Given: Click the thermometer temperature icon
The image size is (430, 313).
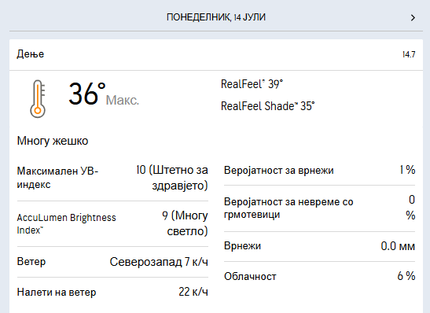Looking at the screenshot, I should pyautogui.click(x=38, y=99).
